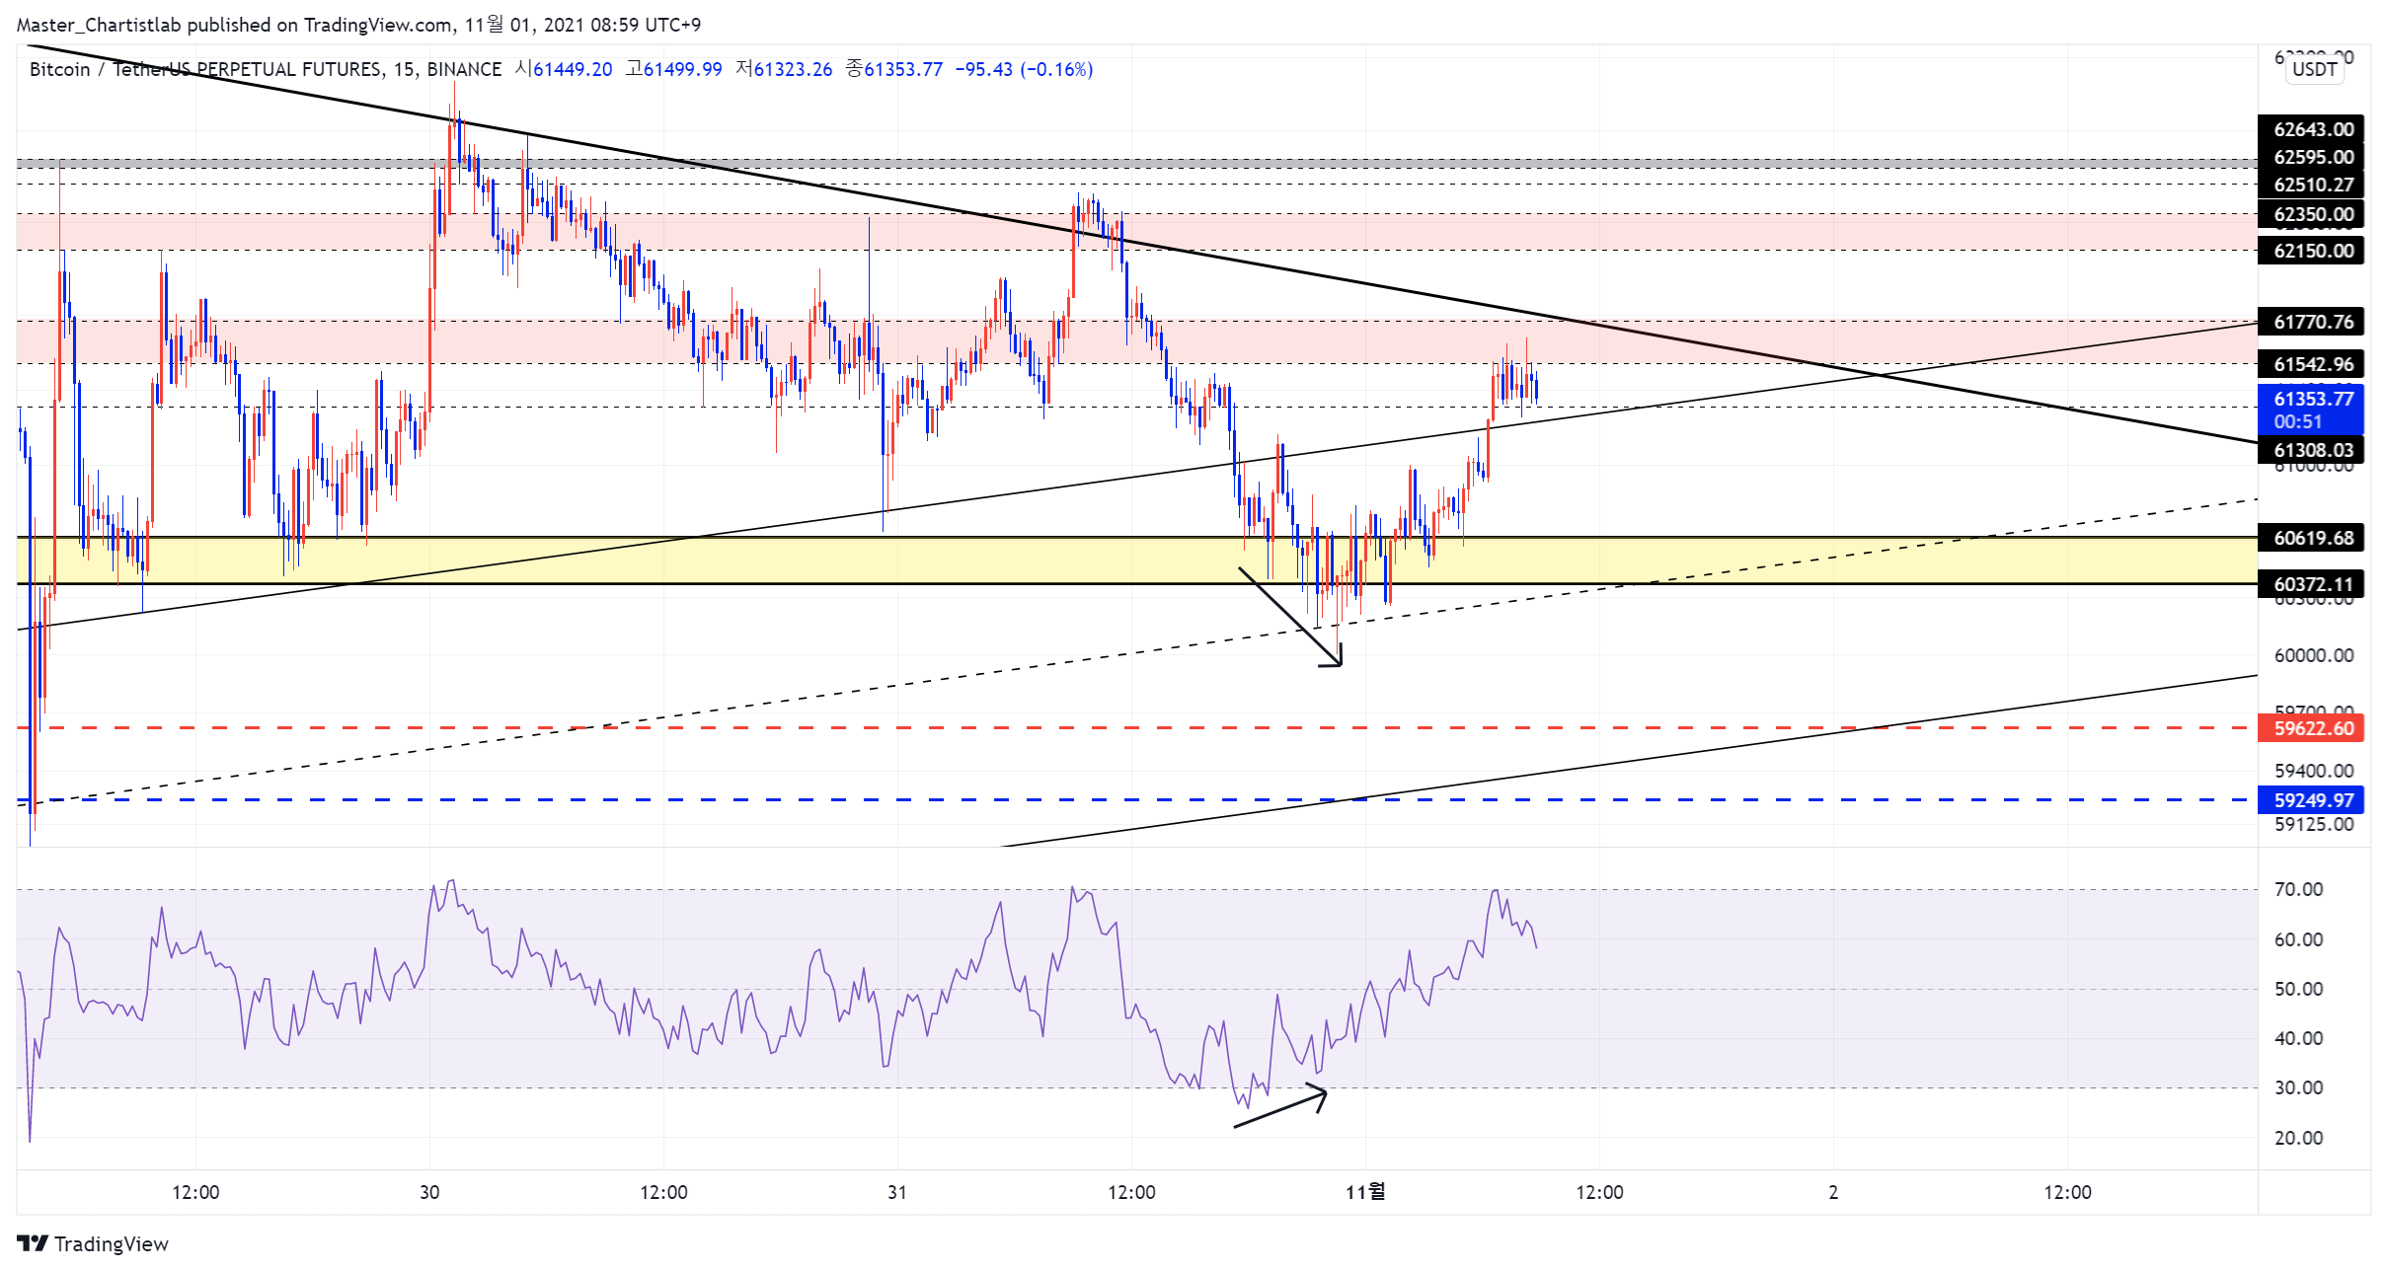Click the blue dashed 59249.97 horizontal line
2388x1272 pixels.
pyautogui.click(x=1137, y=800)
